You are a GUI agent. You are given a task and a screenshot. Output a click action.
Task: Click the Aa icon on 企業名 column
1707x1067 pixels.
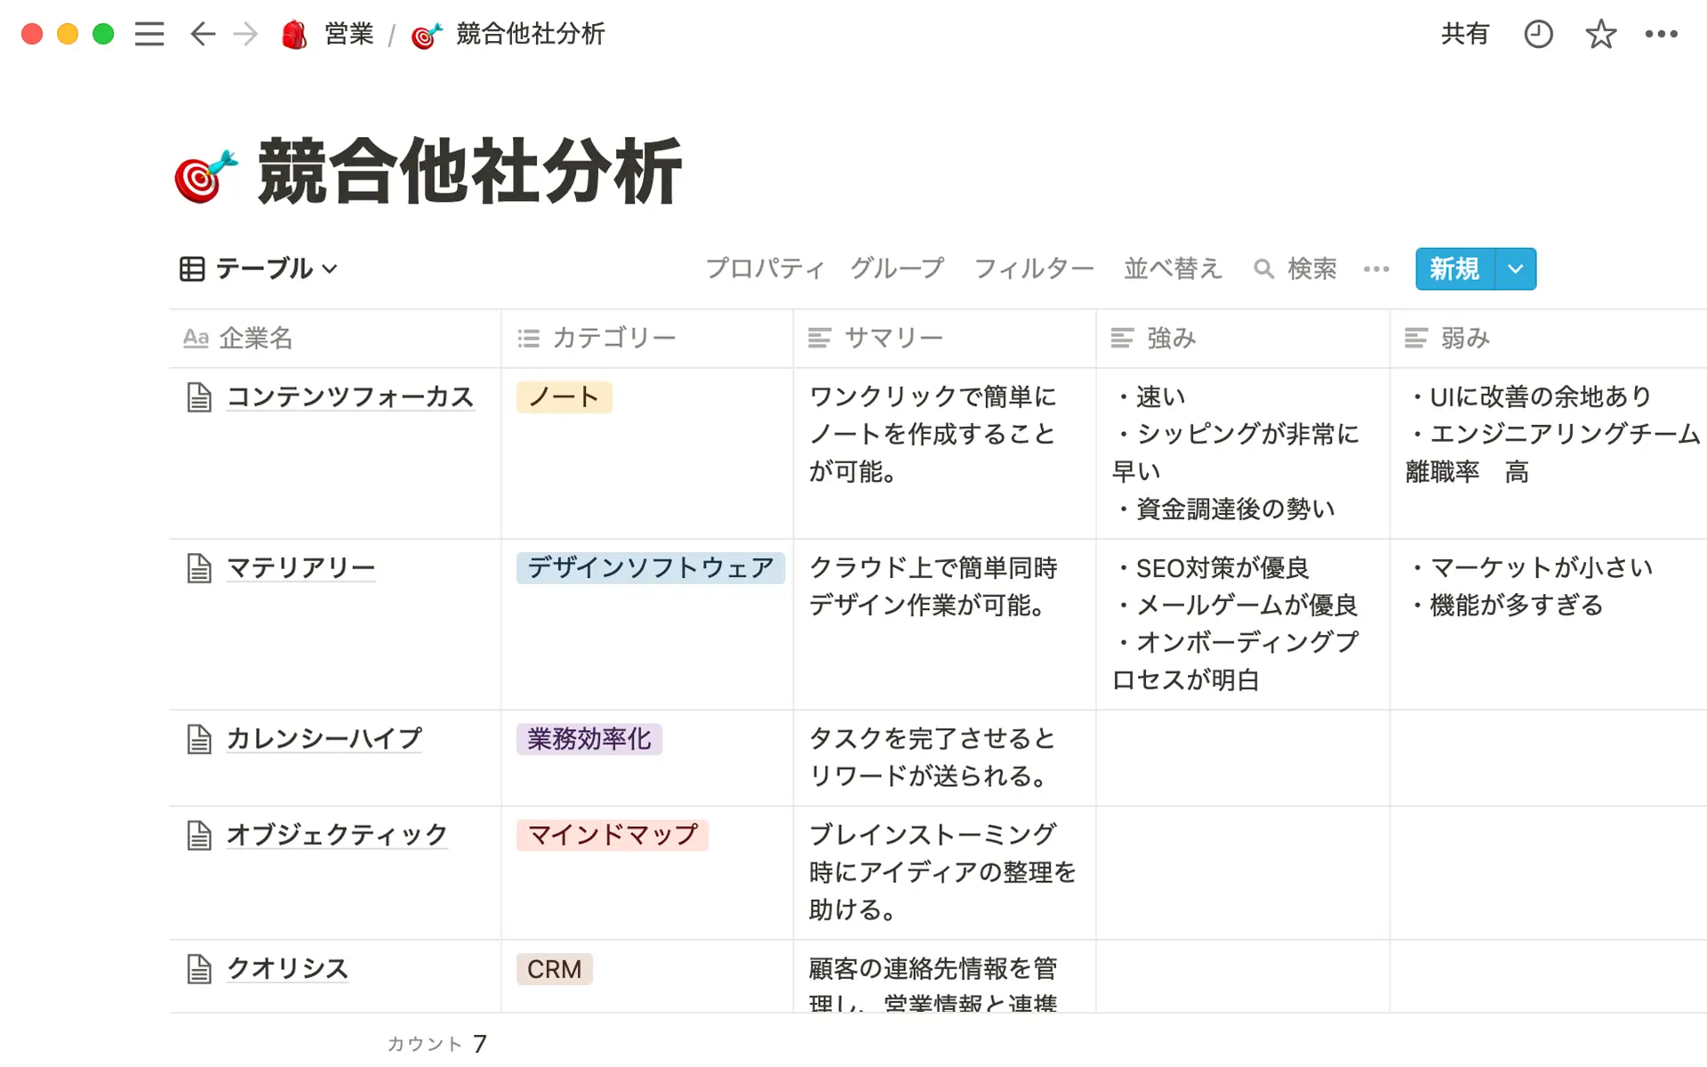point(195,338)
